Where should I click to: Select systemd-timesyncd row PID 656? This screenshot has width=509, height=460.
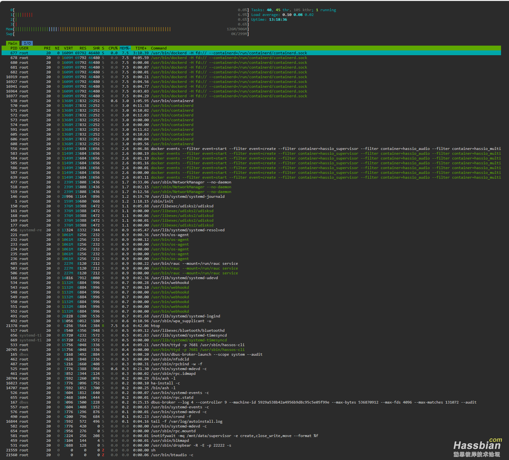251,335
